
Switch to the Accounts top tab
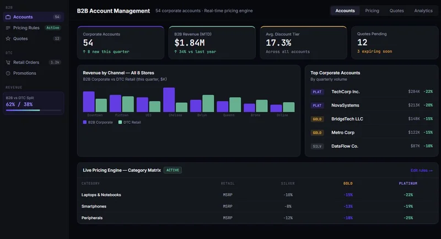(x=345, y=10)
